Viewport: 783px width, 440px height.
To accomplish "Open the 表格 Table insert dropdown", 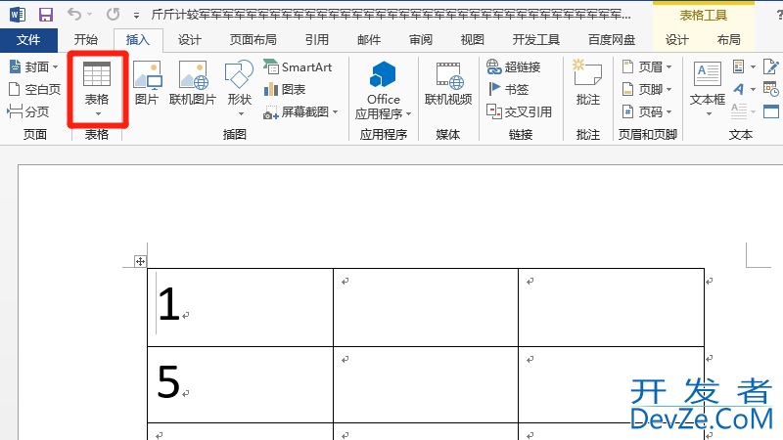I will click(x=97, y=89).
